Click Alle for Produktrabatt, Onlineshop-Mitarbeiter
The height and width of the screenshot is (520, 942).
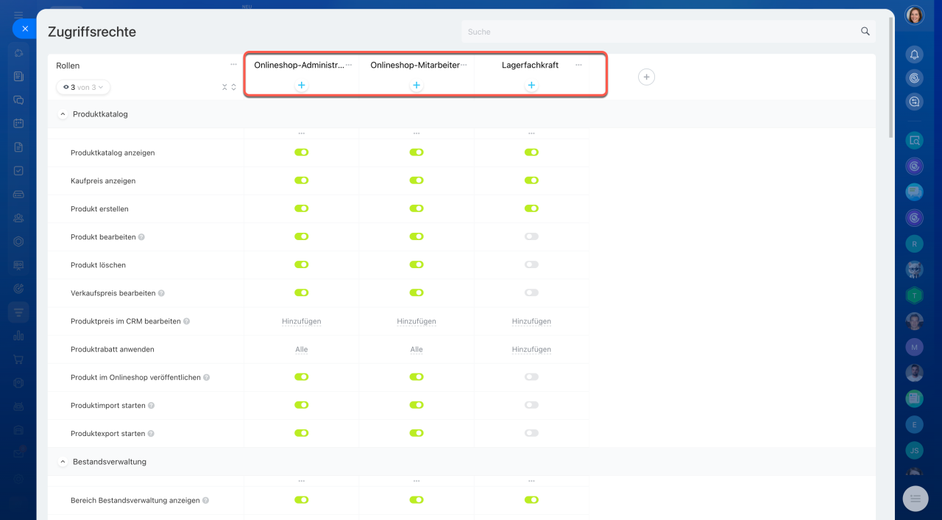417,349
